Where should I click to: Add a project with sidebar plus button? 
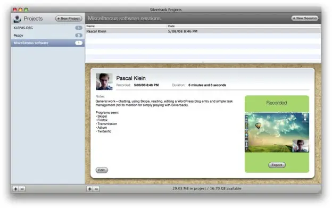15,189
